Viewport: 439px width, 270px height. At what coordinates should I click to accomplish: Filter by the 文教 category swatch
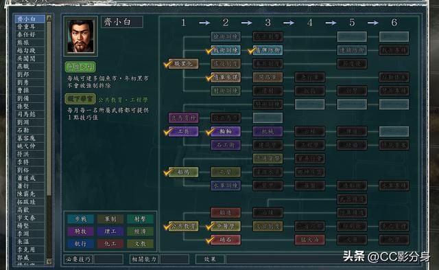(140, 244)
